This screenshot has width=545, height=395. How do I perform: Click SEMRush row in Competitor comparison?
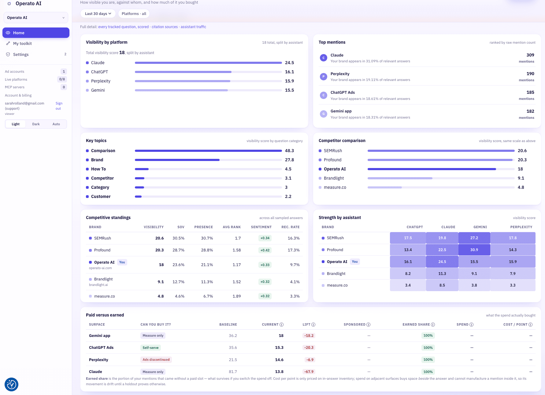pos(427,151)
